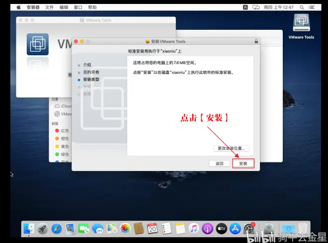Open System Preferences from the Dock

click(249, 229)
